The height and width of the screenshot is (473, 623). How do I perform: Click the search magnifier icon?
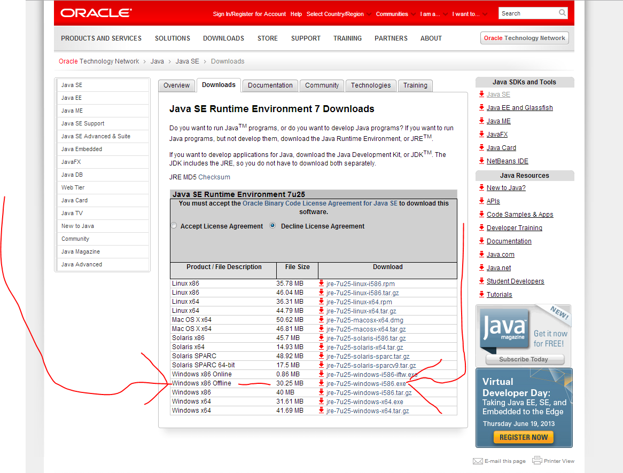pos(562,13)
